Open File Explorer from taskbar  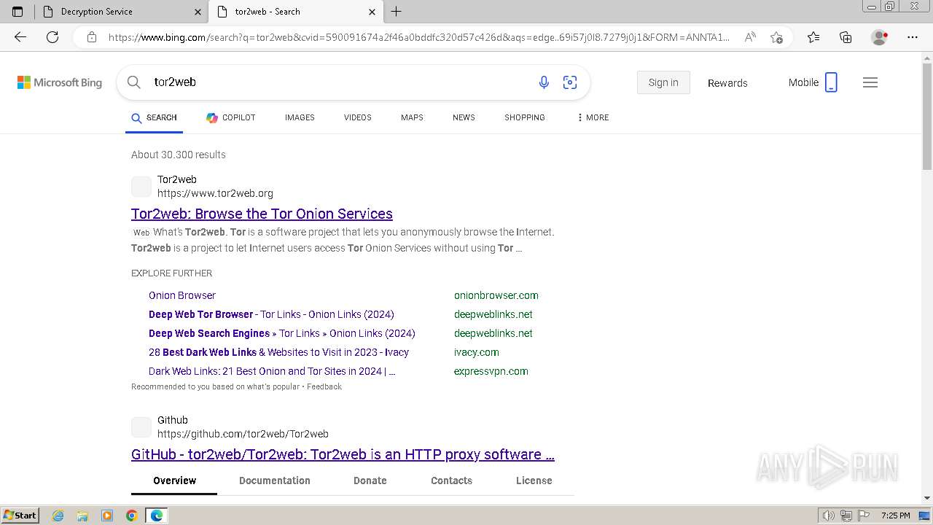[x=82, y=516]
